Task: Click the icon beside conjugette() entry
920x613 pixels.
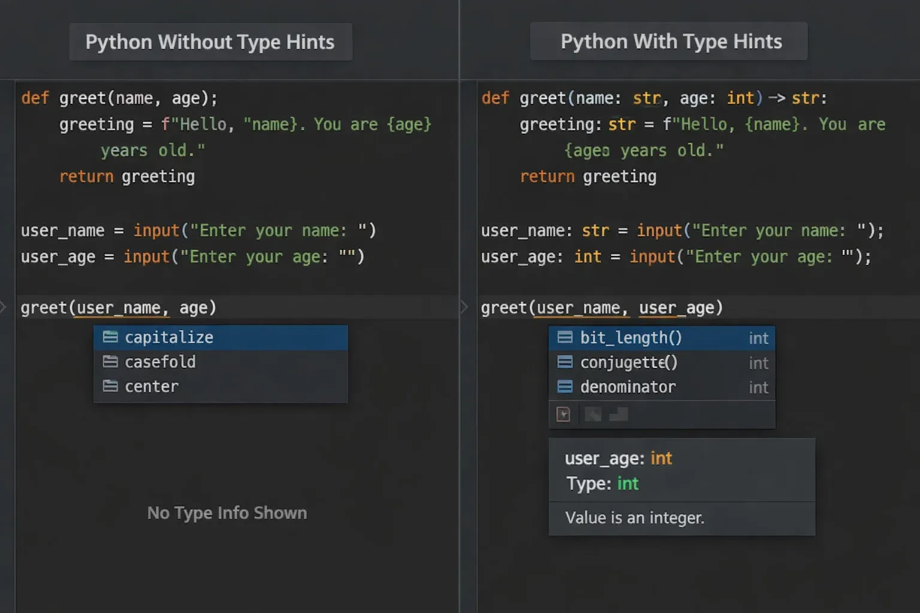Action: pos(565,362)
